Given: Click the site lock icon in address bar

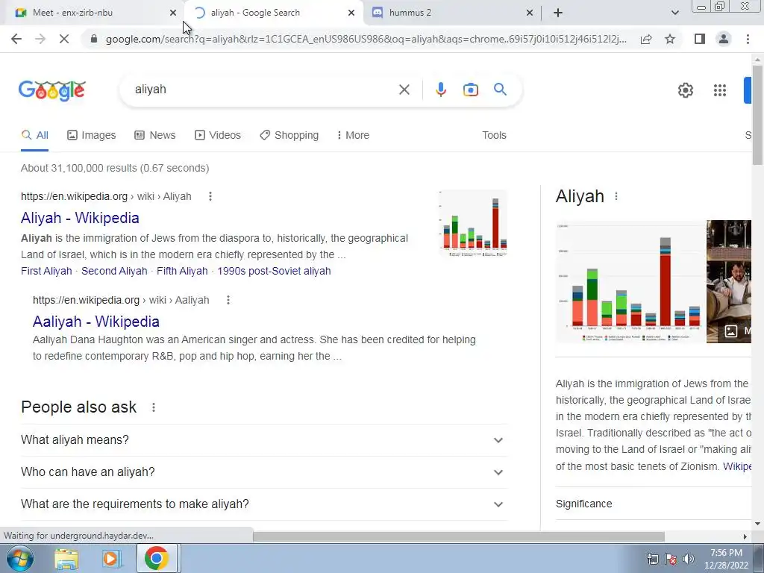Looking at the screenshot, I should (x=95, y=39).
